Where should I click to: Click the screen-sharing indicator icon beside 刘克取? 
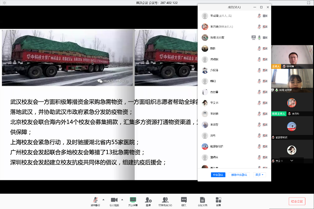click(x=254, y=38)
